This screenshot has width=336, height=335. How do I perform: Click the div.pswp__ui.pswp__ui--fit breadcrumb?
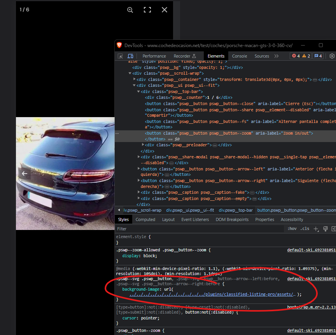[190, 210]
